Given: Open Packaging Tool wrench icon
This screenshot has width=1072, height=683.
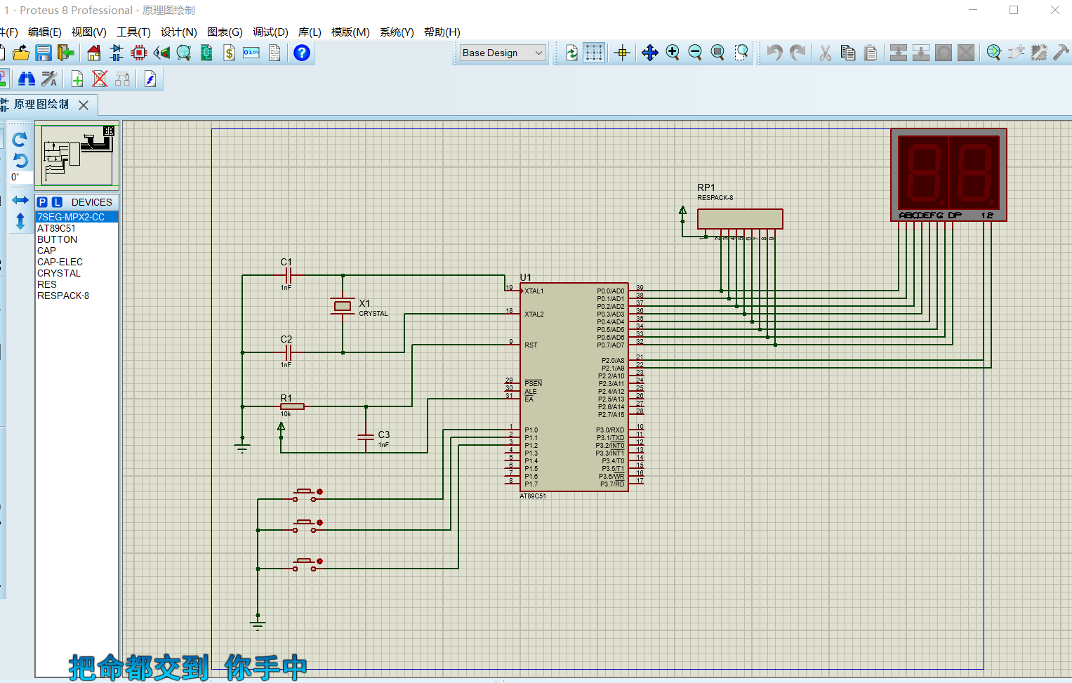Looking at the screenshot, I should point(1039,53).
